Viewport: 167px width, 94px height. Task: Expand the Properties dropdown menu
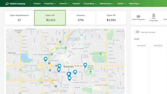coord(50,3)
